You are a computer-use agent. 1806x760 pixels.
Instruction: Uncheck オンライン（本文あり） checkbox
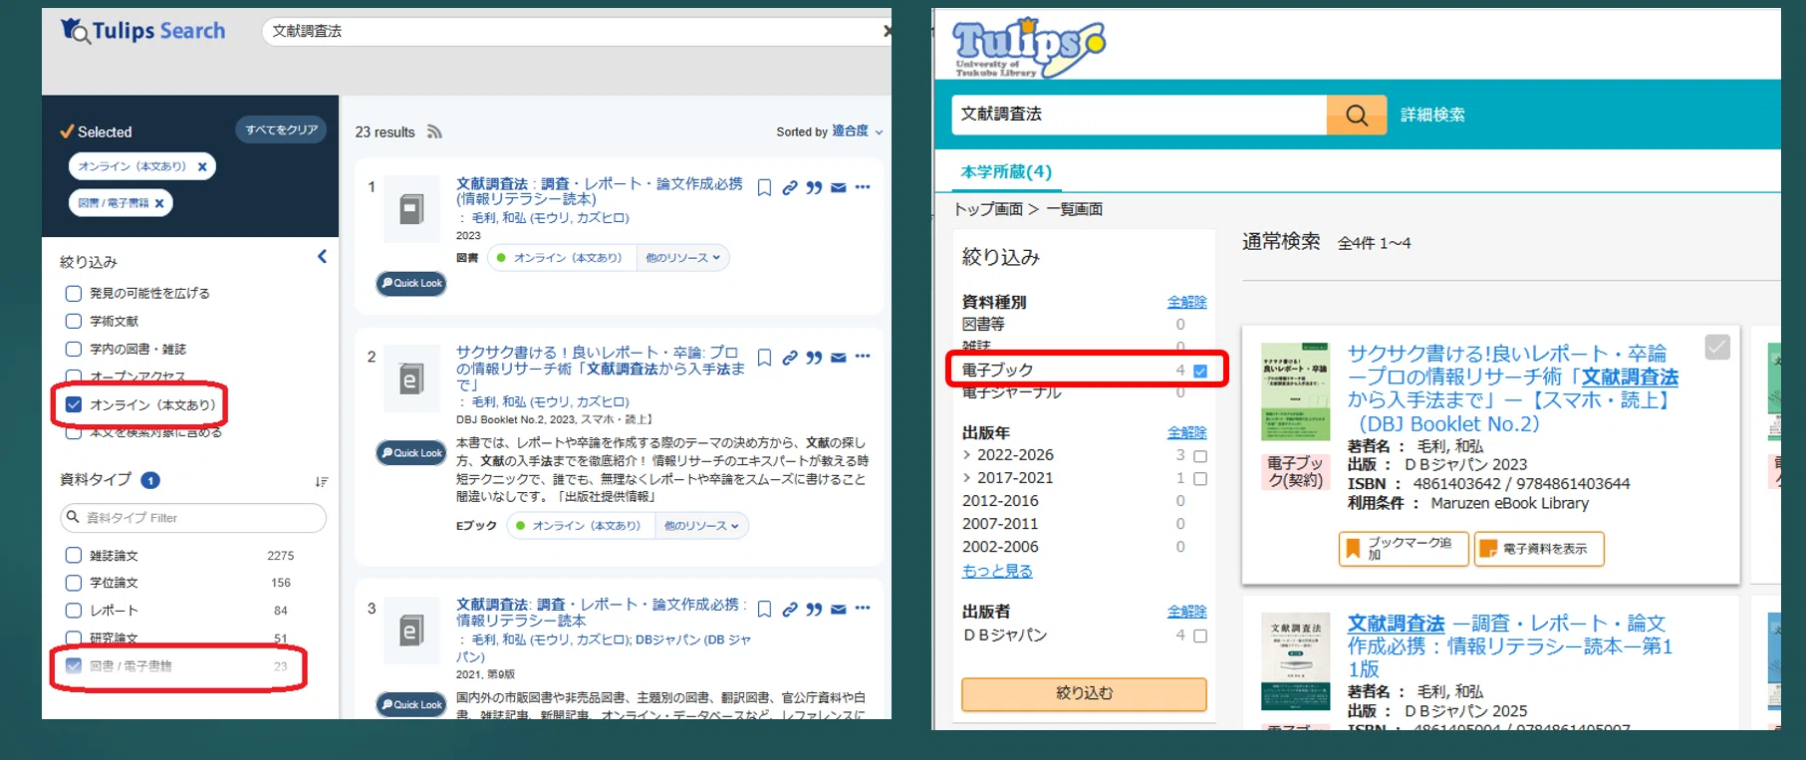tap(73, 404)
